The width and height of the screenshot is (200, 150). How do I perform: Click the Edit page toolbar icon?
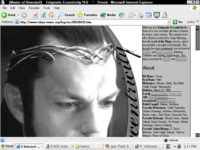pyautogui.click(x=148, y=15)
